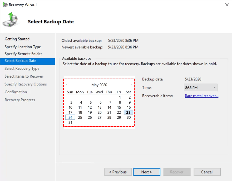
Task: Click the May 2020 calendar header
Action: (99, 85)
